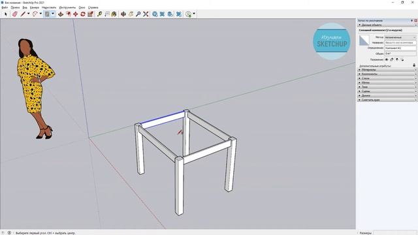Select the Pan hand tool
Image resolution: width=418 pixels, height=235 pixels.
point(131,14)
